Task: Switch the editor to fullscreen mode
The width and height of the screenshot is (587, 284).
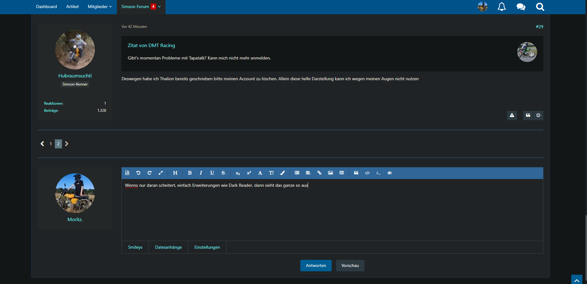Action: coord(161,173)
